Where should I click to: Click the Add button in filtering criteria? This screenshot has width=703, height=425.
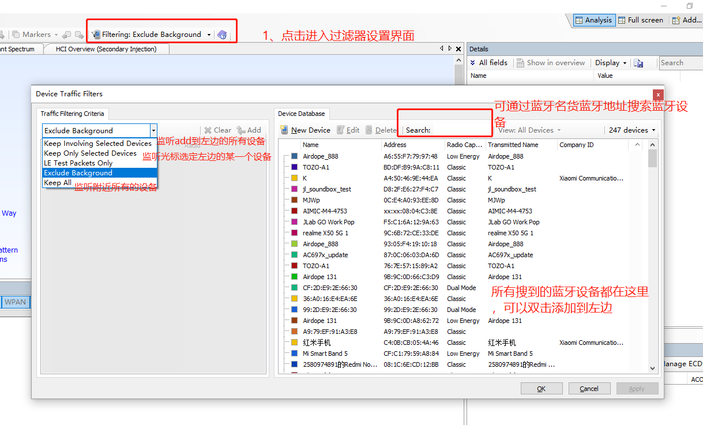tap(249, 130)
